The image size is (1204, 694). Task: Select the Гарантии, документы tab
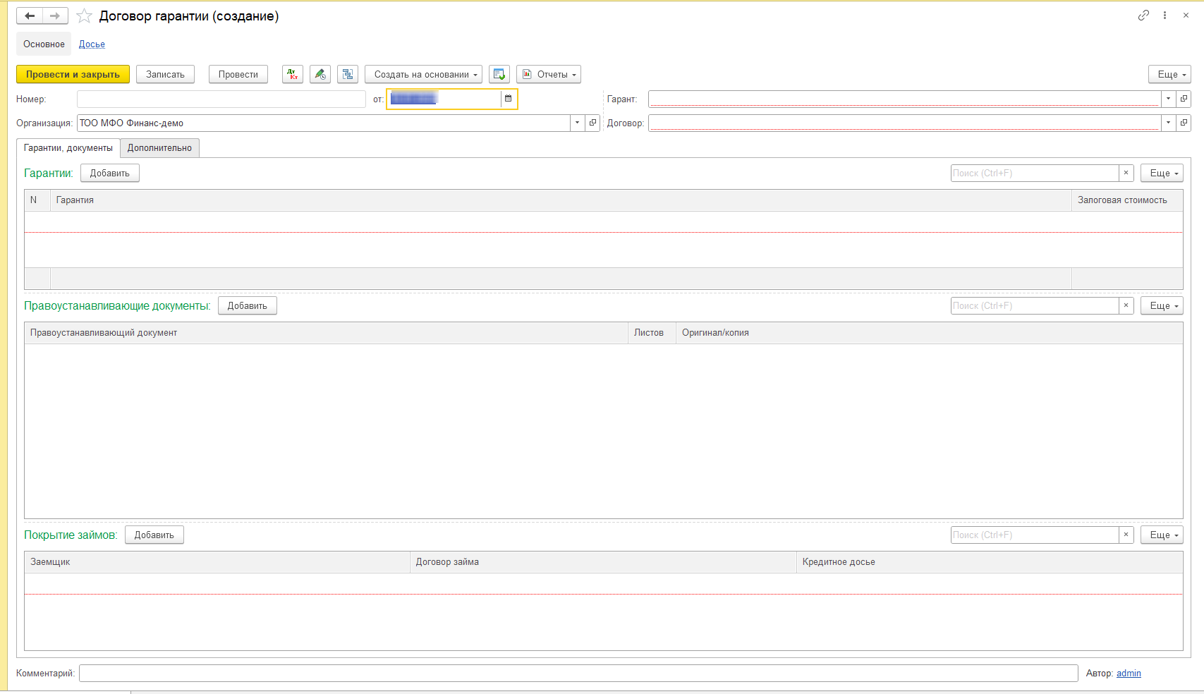point(68,147)
